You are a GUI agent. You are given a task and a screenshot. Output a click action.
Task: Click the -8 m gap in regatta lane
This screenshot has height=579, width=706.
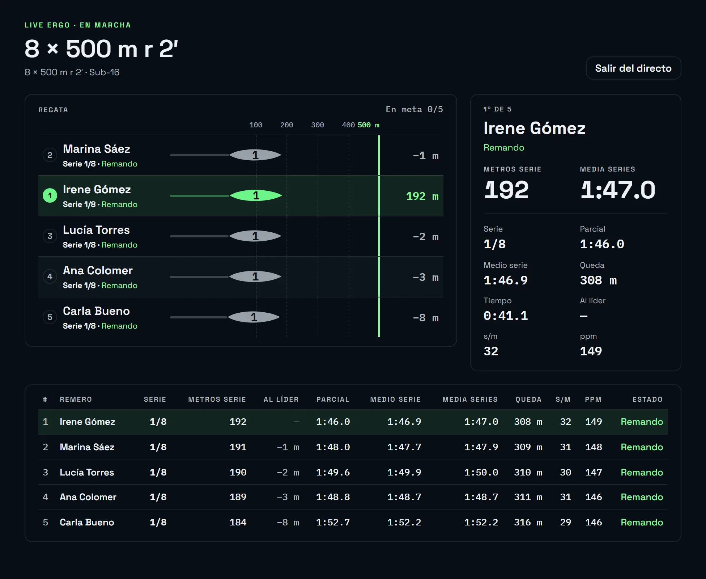coord(426,318)
